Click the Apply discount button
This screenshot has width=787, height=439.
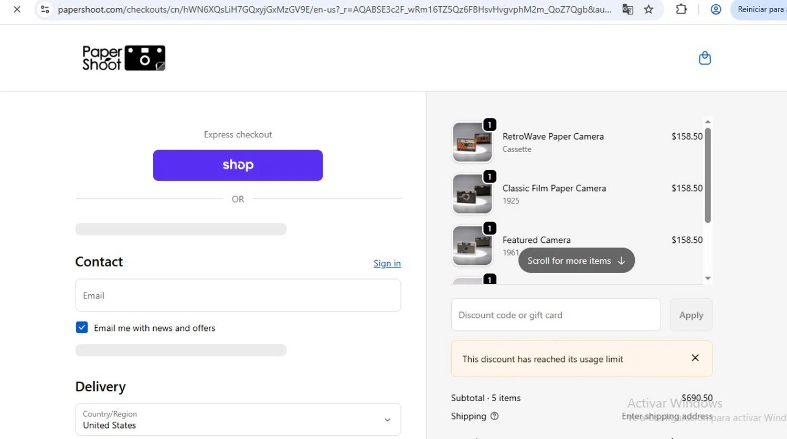click(691, 315)
